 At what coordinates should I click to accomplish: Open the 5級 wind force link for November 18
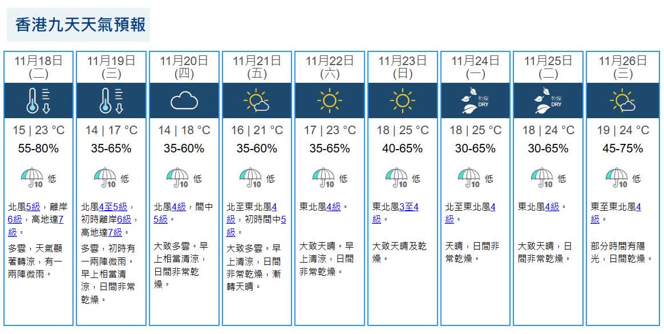[x=33, y=207]
